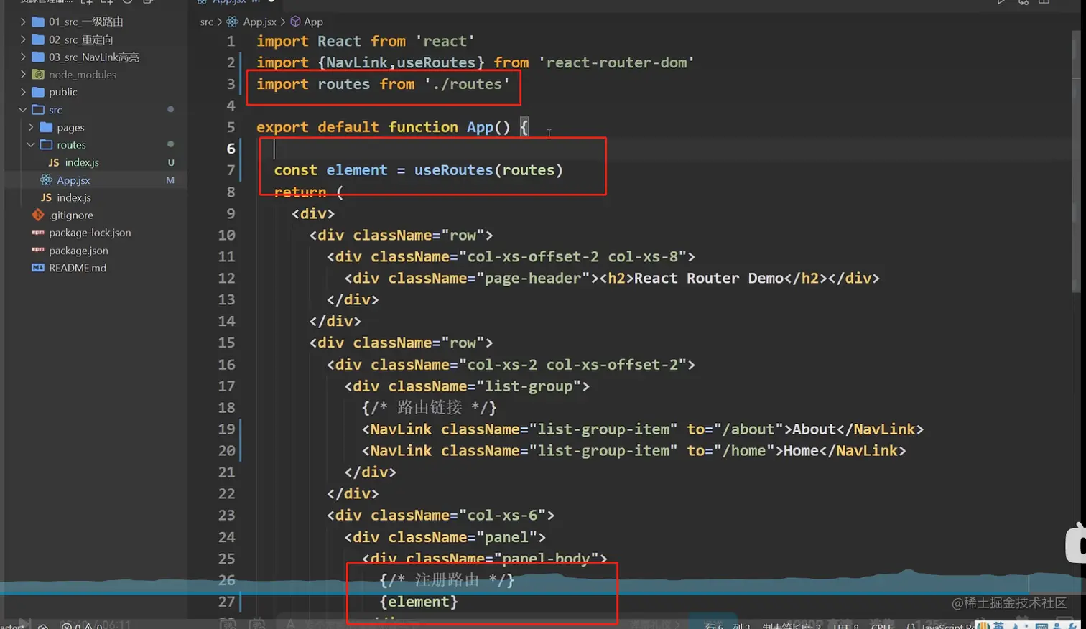The image size is (1086, 629).
Task: Click the modified dot on routes folder
Action: coord(170,144)
